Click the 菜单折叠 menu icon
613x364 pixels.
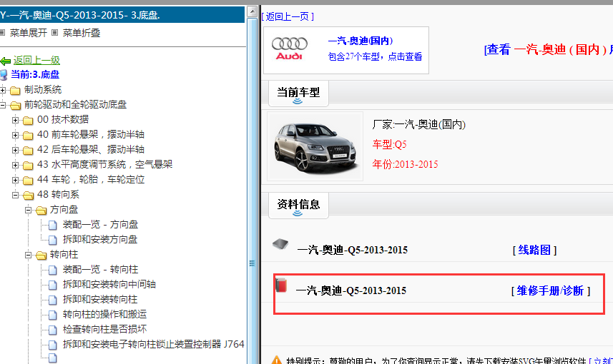pos(55,33)
